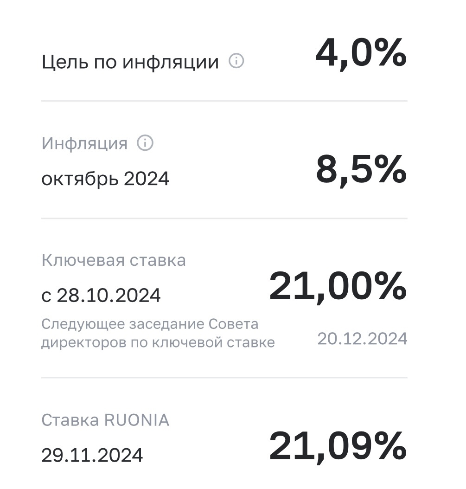Viewport: 466px width, 489px height.
Task: Click the 20.12.2024 next meeting date
Action: 362,339
